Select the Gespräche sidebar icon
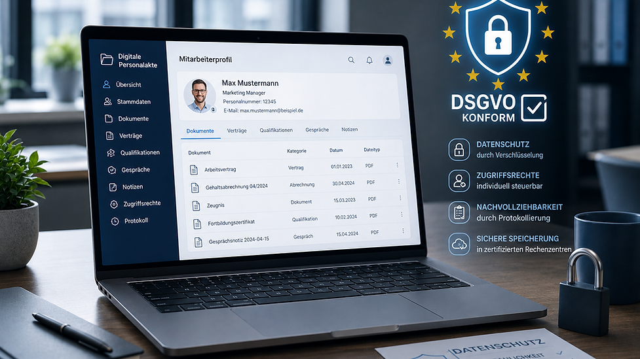640x359 pixels. tap(112, 170)
